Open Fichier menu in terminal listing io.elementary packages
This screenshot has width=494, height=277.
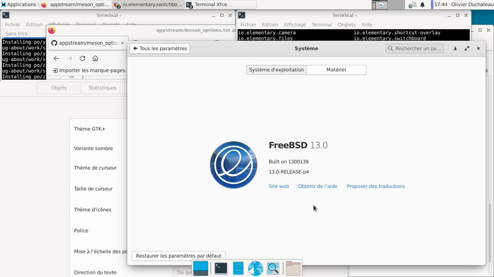[248, 25]
